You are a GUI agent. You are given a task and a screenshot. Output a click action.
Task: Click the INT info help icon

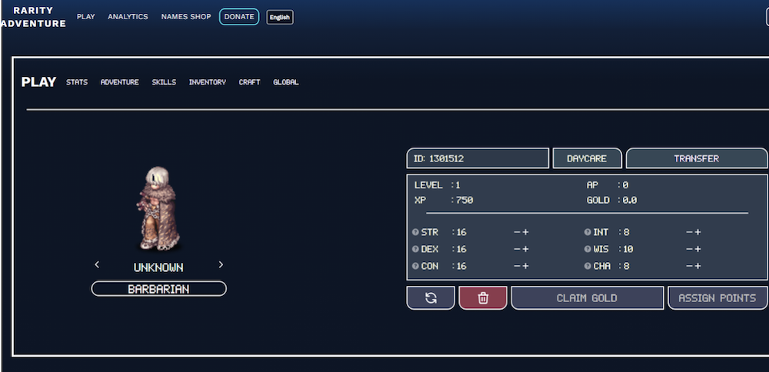pos(588,232)
